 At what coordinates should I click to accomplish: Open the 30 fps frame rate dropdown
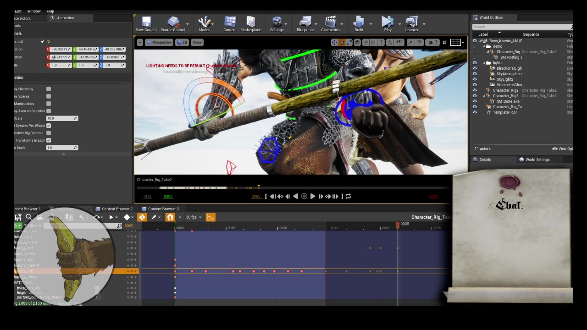coord(194,217)
